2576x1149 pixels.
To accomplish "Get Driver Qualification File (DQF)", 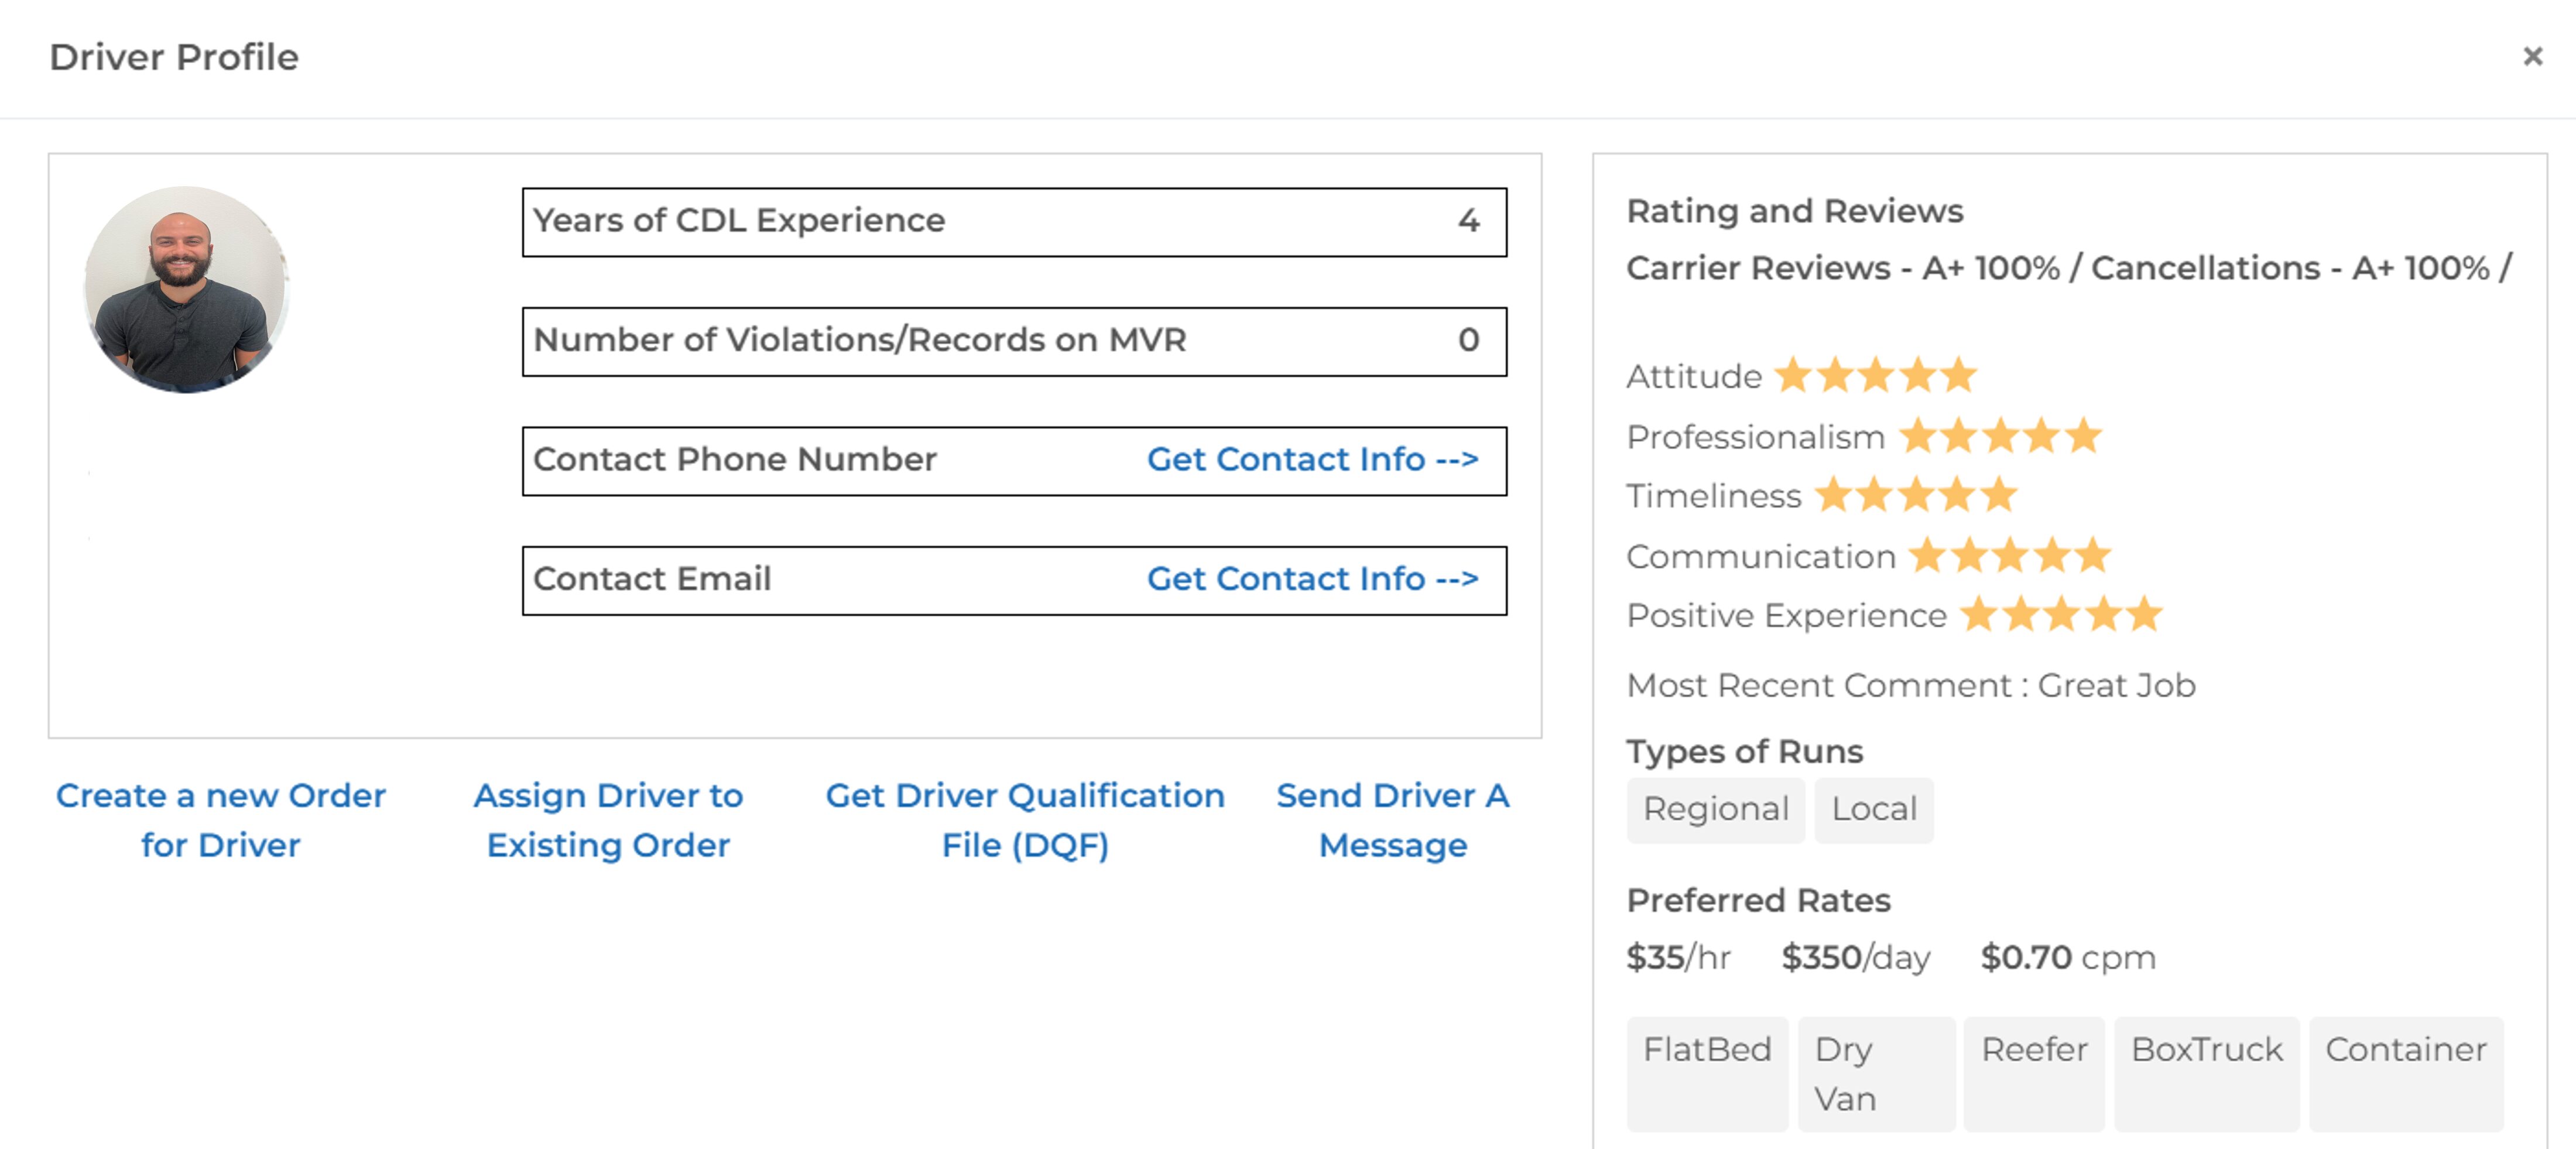I will tap(1025, 820).
